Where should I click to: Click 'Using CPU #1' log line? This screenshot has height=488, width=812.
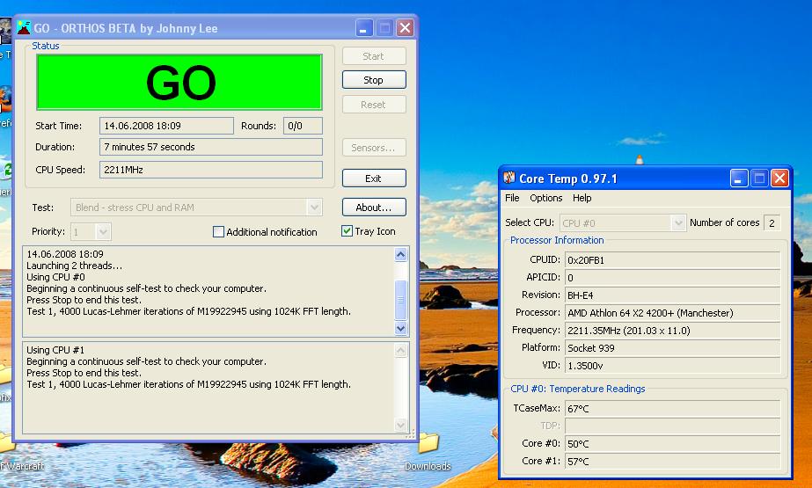click(x=55, y=350)
